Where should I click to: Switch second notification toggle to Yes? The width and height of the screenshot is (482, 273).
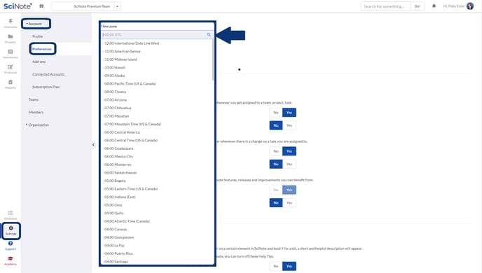[x=289, y=125]
